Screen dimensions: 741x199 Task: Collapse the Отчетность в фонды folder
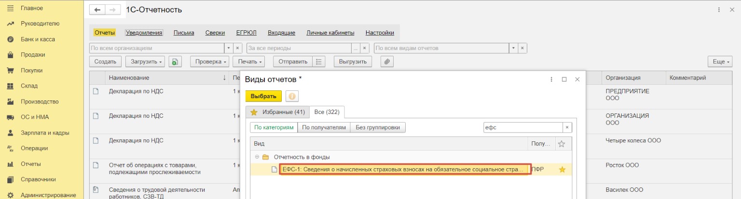pos(257,157)
